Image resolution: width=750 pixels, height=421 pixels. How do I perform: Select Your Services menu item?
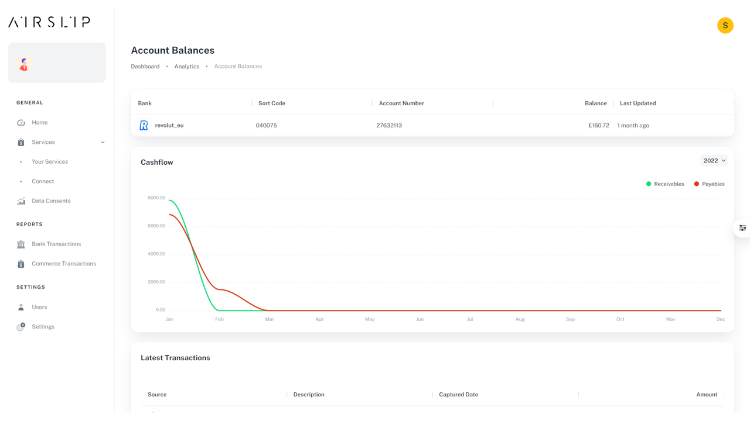[x=50, y=162]
